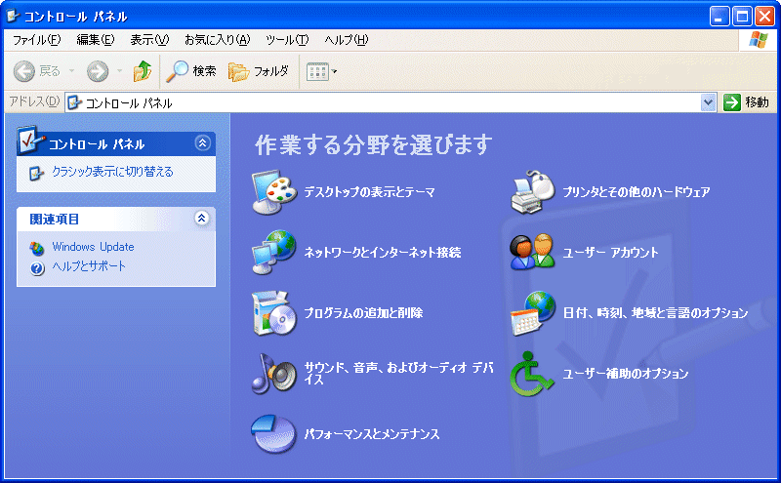Image resolution: width=781 pixels, height=483 pixels.
Task: Select the ユーザー補助のオプション category link
Action: pos(626,374)
